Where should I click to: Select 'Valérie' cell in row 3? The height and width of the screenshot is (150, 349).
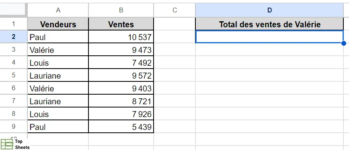pos(58,50)
